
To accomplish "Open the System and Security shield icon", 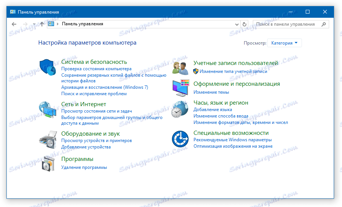I will pyautogui.click(x=48, y=67).
